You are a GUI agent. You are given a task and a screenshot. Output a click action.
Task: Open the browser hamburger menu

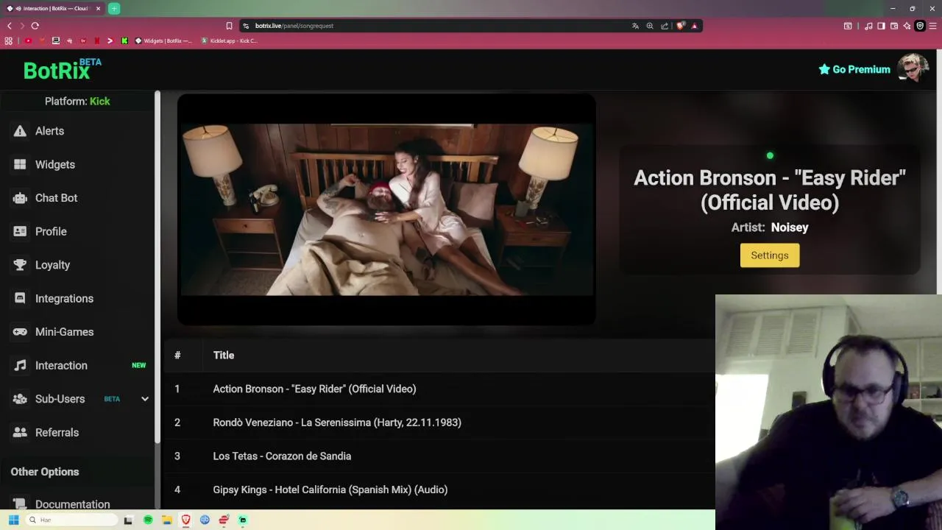click(933, 26)
